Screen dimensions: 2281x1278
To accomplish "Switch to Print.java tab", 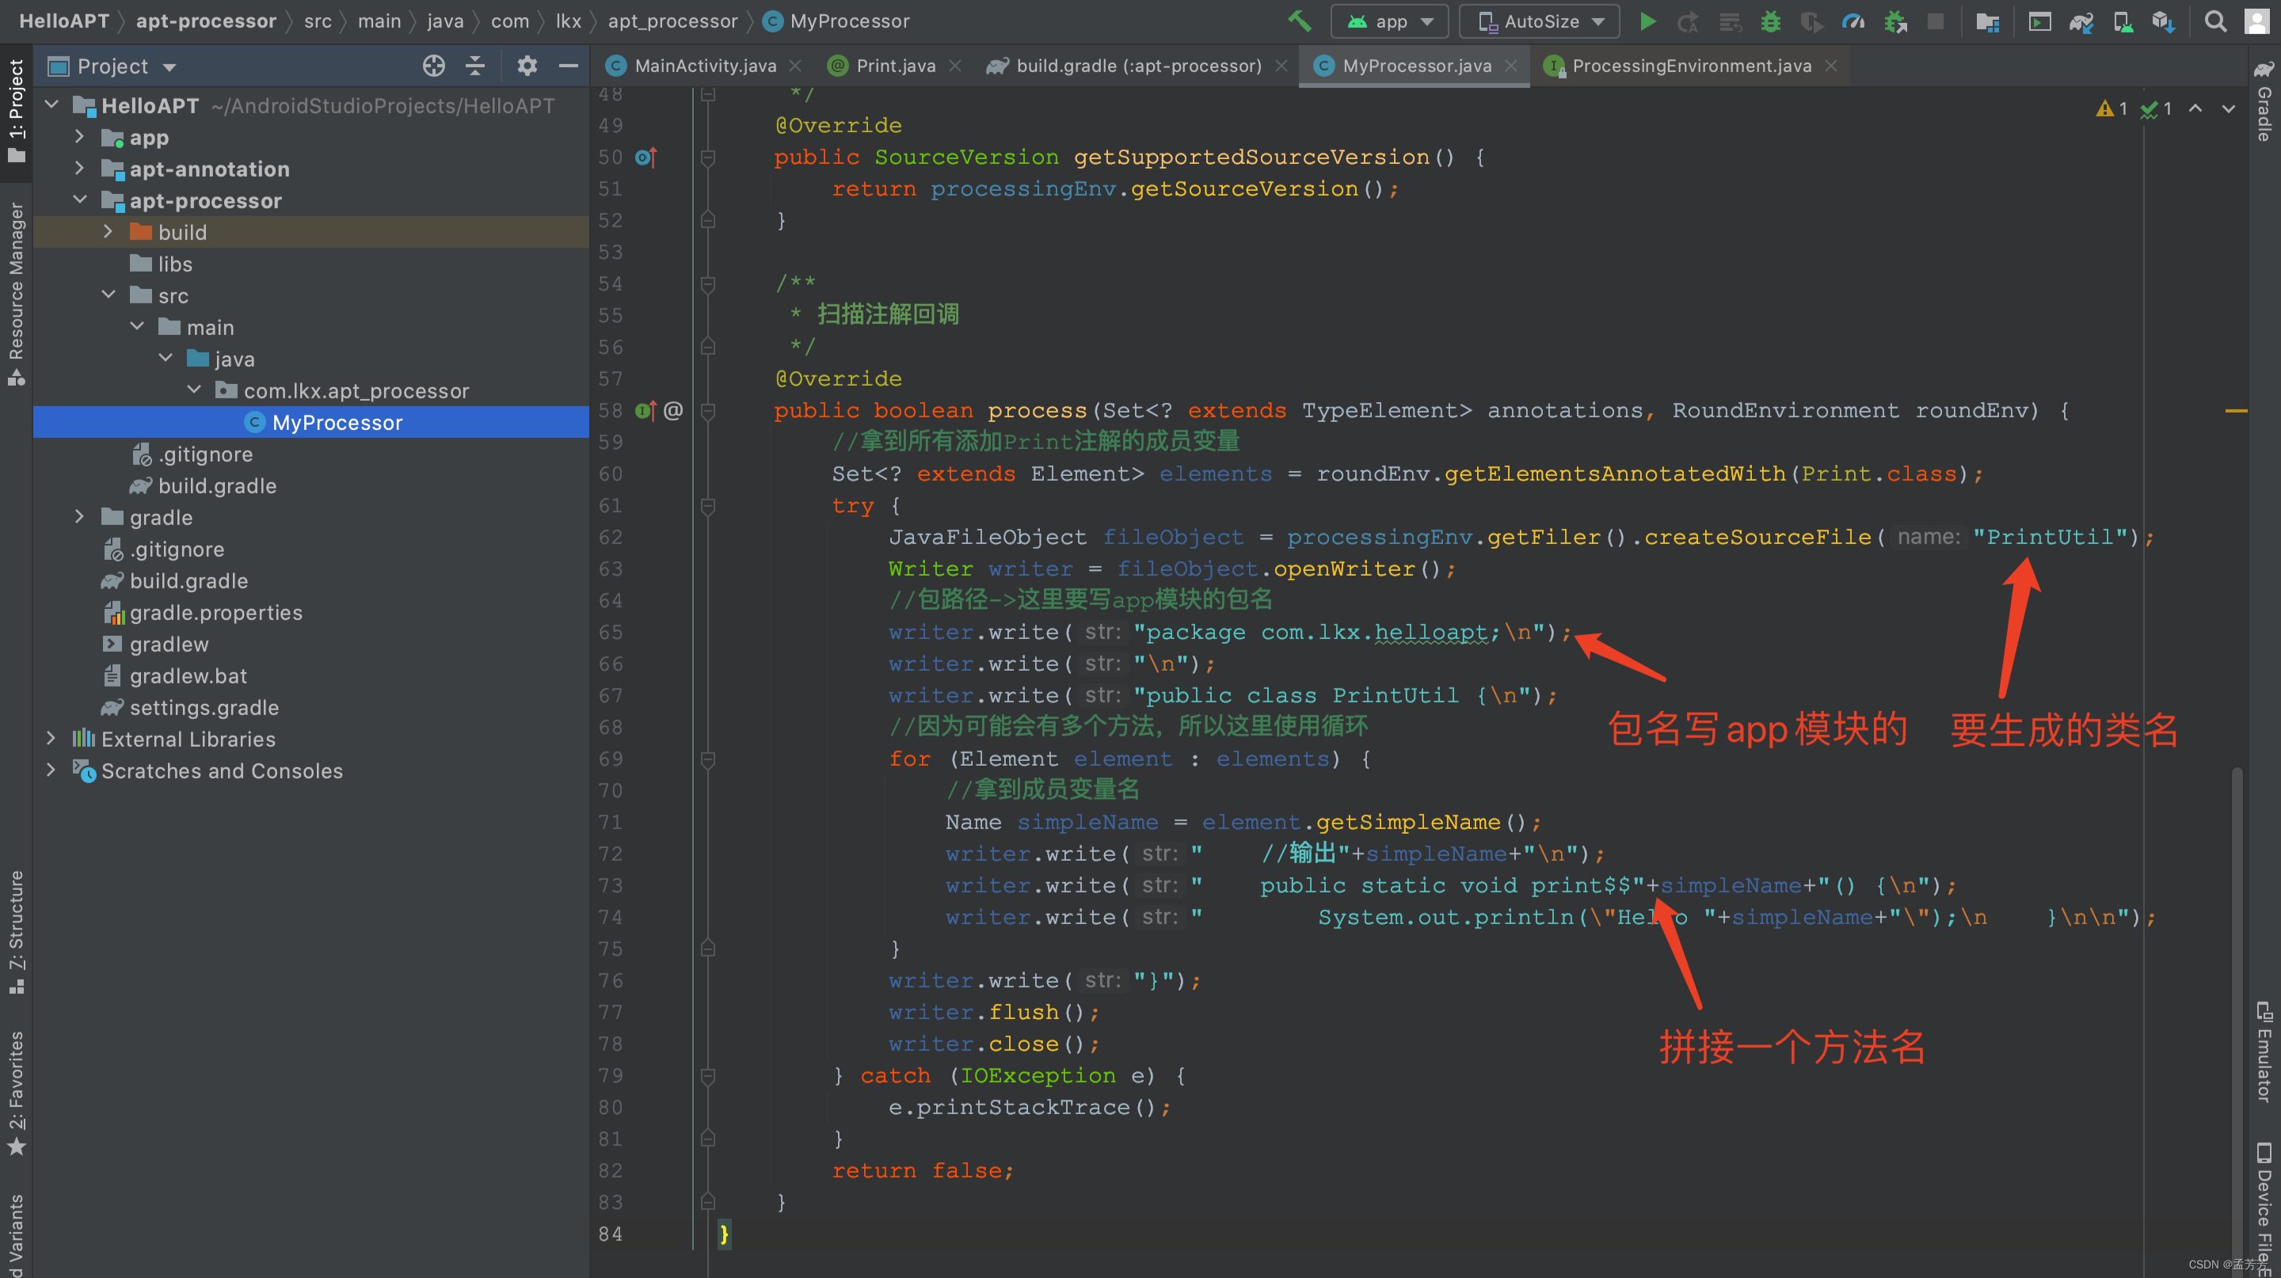I will (x=894, y=67).
